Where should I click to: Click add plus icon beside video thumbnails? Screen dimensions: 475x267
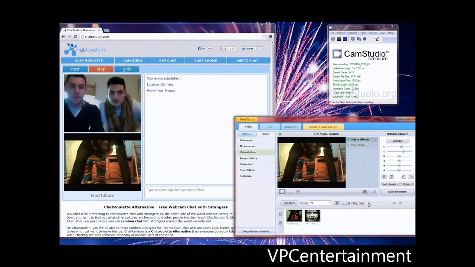280,214
